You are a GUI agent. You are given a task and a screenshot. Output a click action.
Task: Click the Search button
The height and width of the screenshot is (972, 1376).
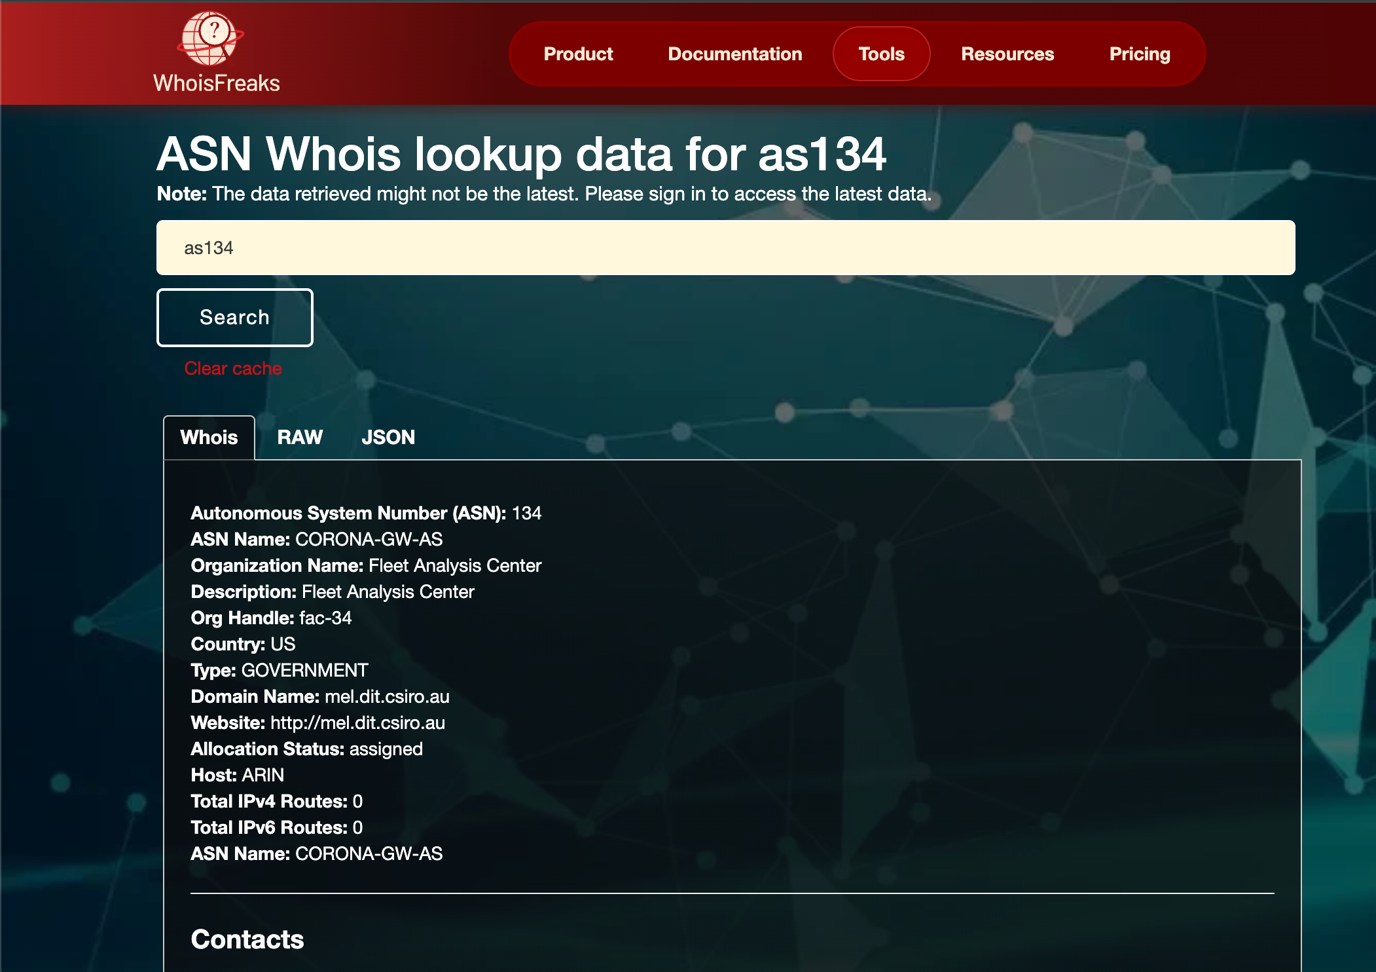pos(234,317)
